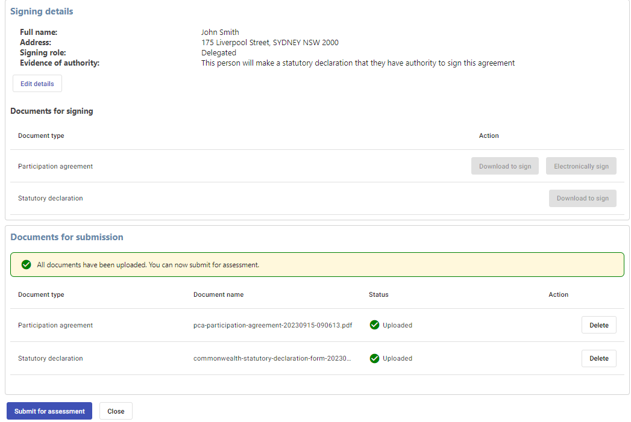This screenshot has height=422, width=631.
Task: Download the Statutory declaration to sign
Action: click(582, 198)
